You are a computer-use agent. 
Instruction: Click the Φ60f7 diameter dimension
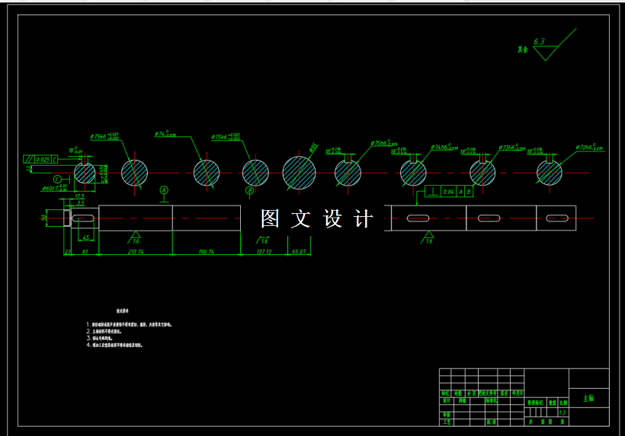click(55, 188)
